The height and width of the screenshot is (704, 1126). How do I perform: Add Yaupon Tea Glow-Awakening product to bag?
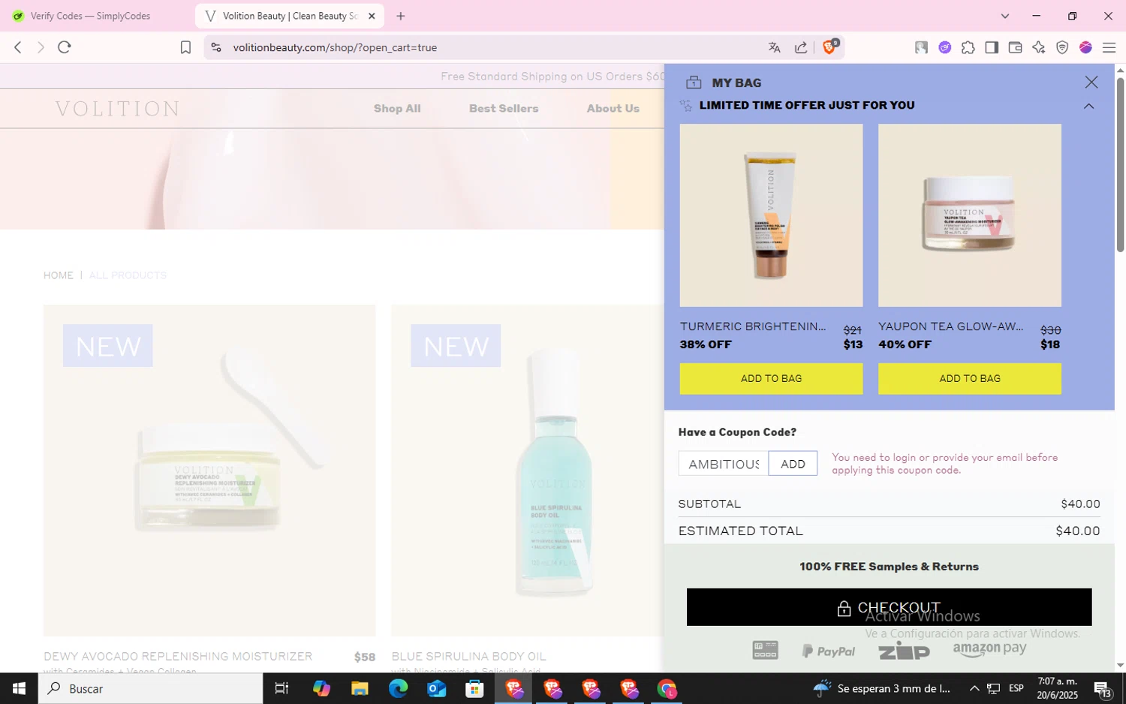click(x=970, y=378)
